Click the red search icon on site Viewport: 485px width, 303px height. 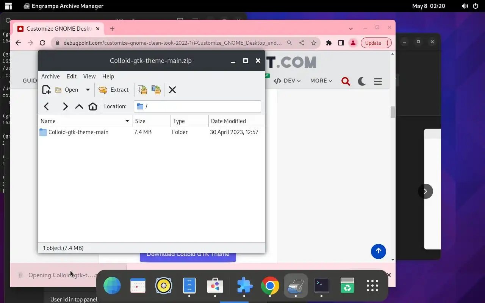346,81
